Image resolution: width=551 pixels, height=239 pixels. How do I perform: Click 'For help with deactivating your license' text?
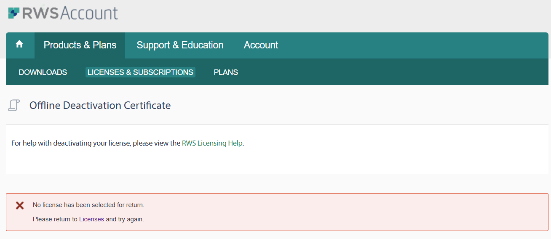72,143
